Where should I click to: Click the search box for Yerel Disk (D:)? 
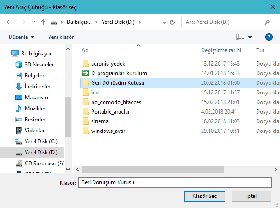point(227,22)
